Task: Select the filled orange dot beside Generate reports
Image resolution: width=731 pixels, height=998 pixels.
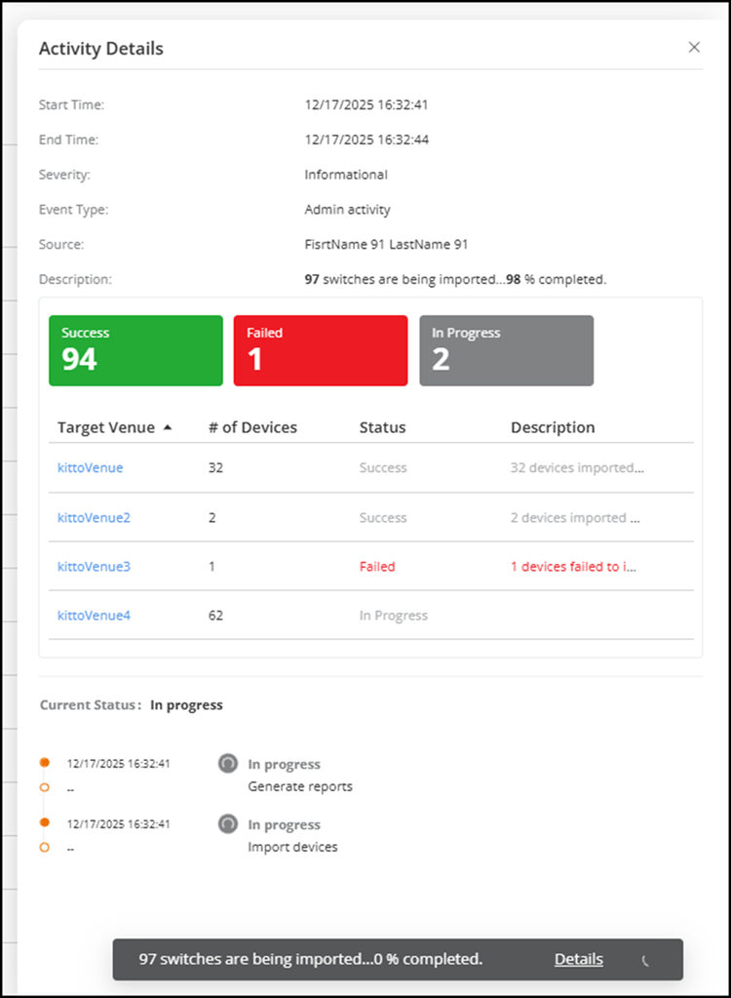Action: click(44, 763)
